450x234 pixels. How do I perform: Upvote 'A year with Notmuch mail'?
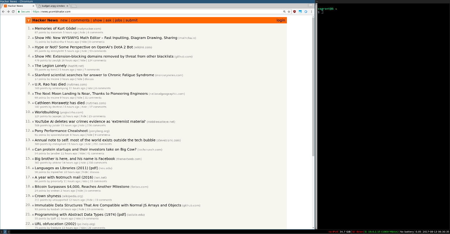[33, 178]
